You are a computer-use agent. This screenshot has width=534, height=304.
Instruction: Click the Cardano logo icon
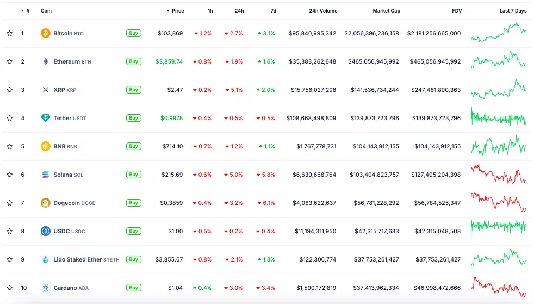point(46,288)
